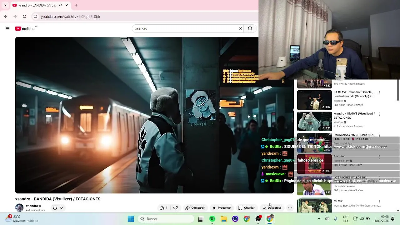The height and width of the screenshot is (225, 400).
Task: Open the Mi Mix title
Action: pos(338,201)
